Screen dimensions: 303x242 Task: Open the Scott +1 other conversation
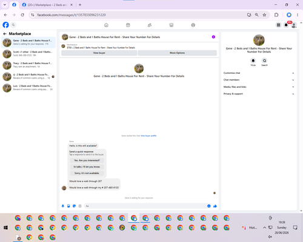pyautogui.click(x=28, y=54)
